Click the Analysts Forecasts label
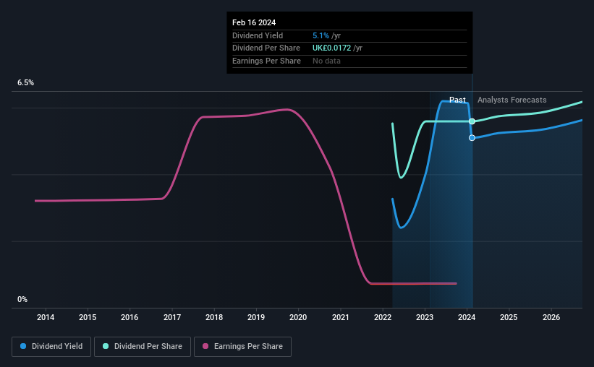Image resolution: width=594 pixels, height=367 pixels. pos(512,100)
